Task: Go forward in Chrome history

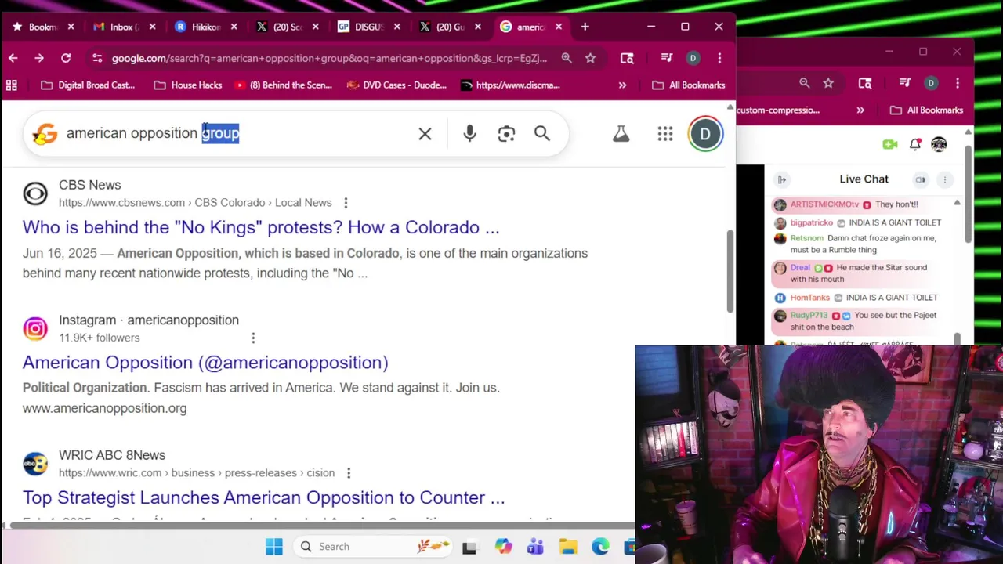Action: [39, 58]
